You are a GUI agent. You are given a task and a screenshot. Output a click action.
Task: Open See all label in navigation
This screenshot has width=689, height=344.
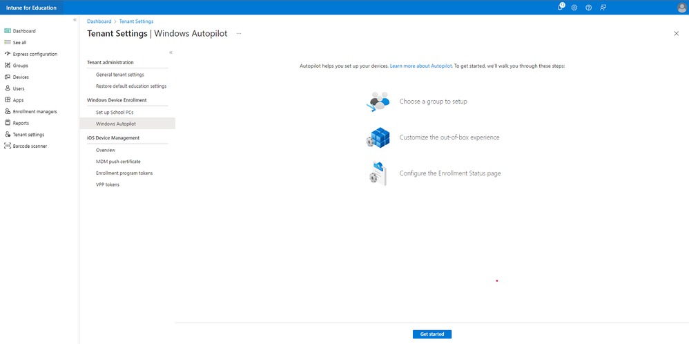(x=20, y=43)
